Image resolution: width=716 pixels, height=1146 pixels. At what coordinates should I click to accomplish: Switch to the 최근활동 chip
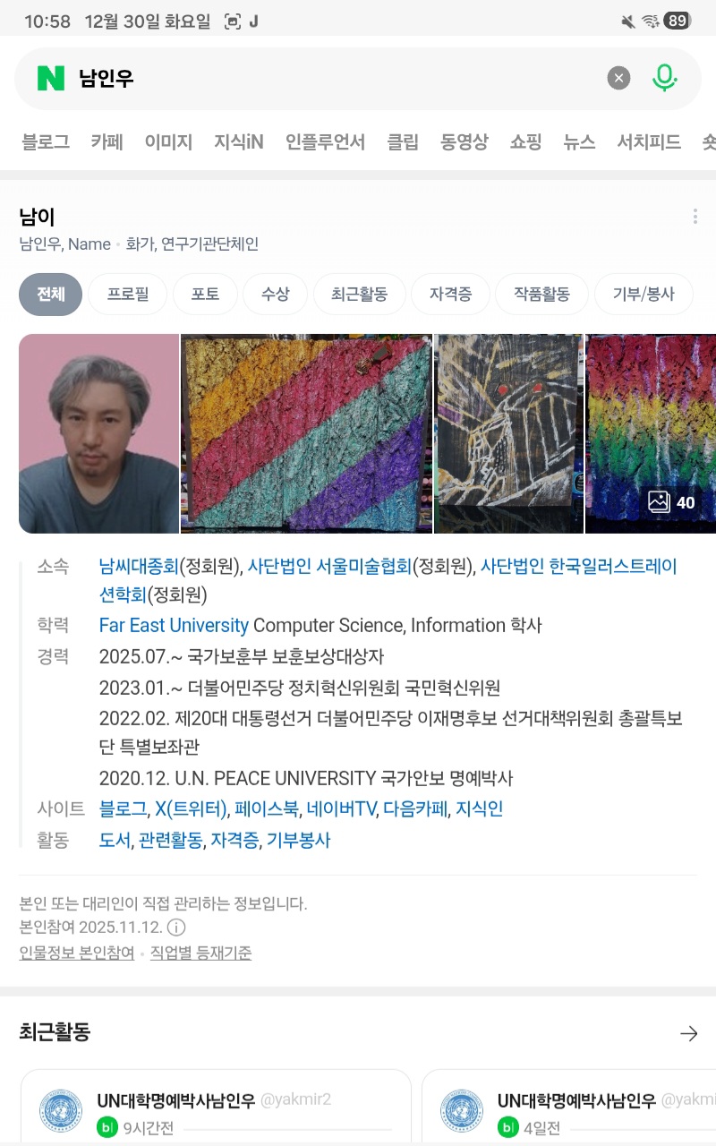(x=359, y=295)
